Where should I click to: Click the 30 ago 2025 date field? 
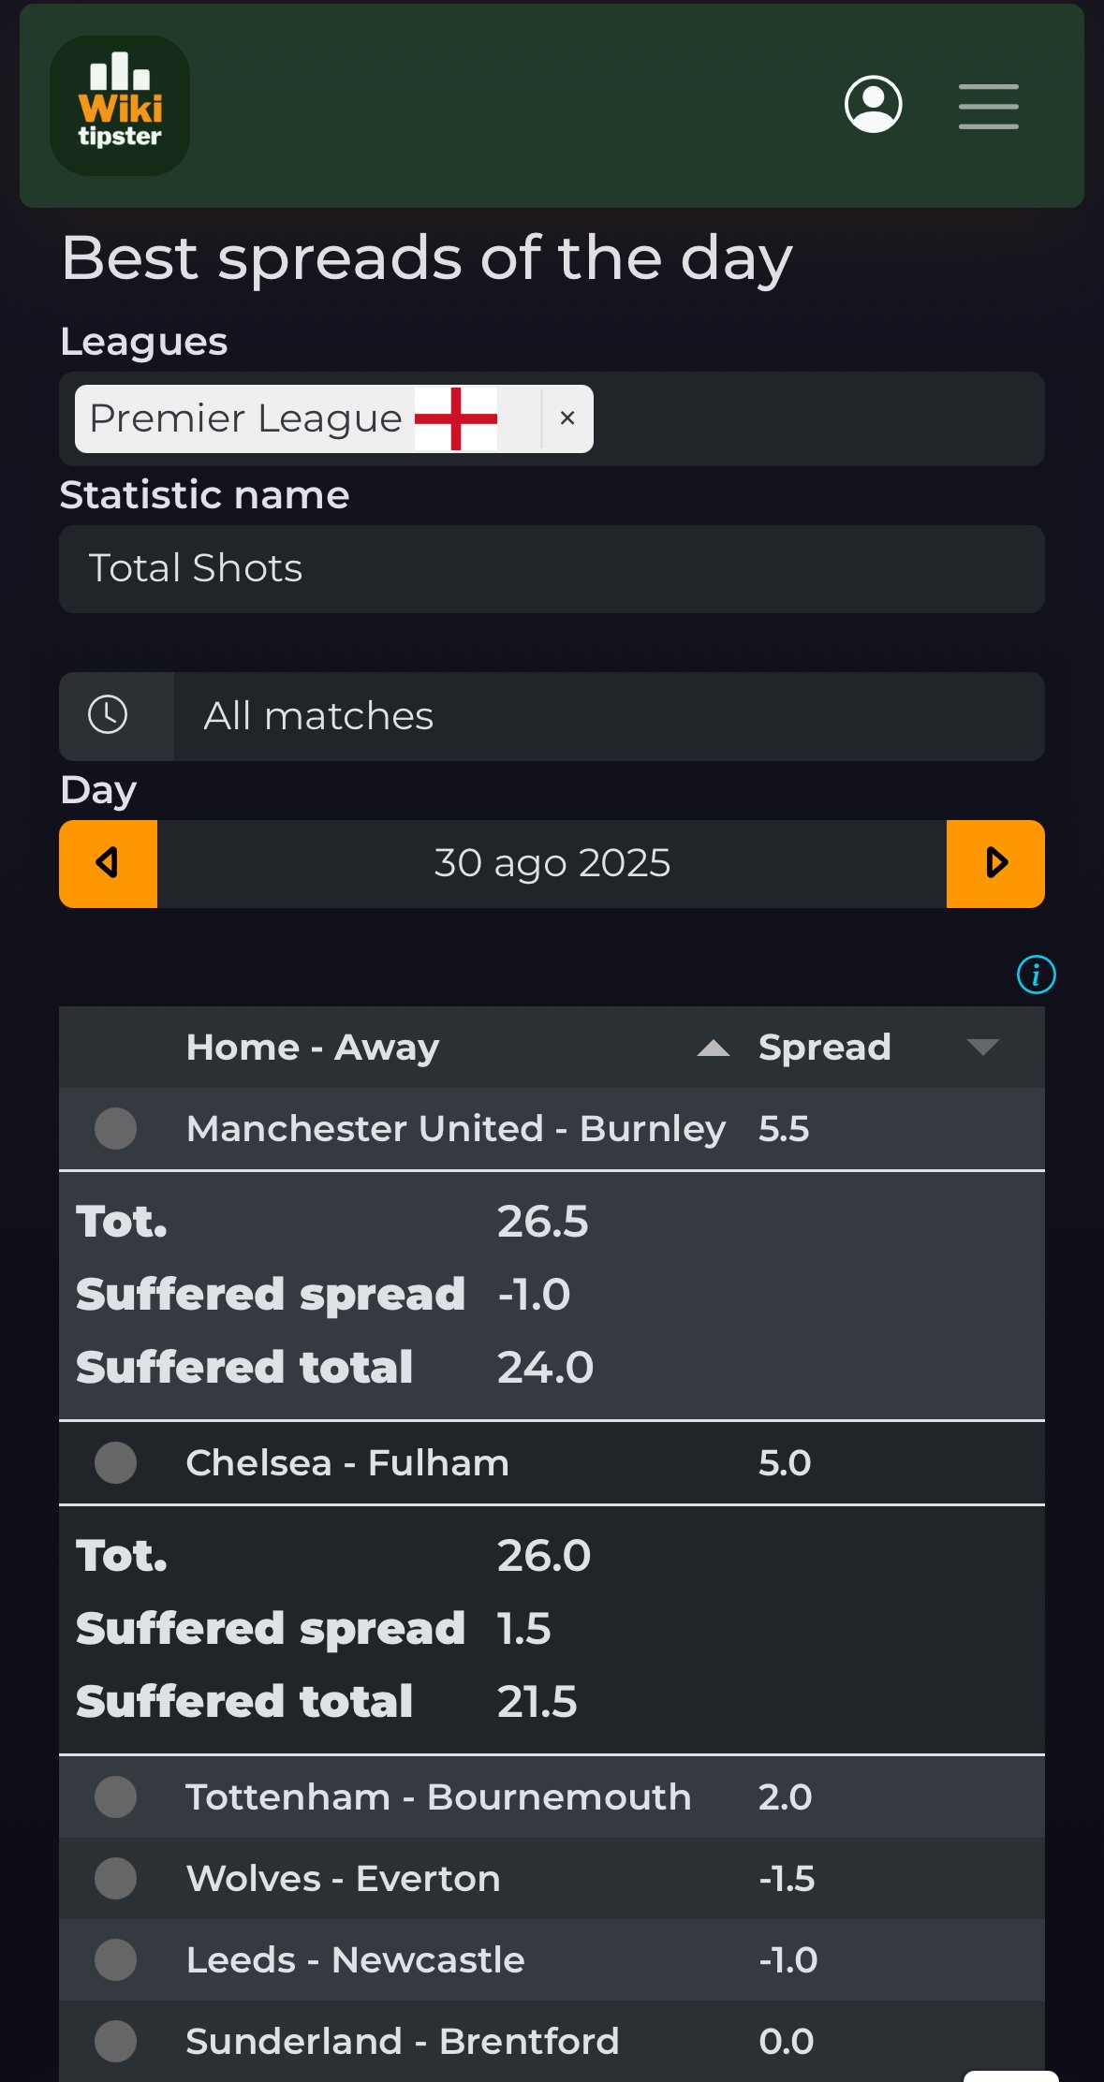pyautogui.click(x=552, y=863)
